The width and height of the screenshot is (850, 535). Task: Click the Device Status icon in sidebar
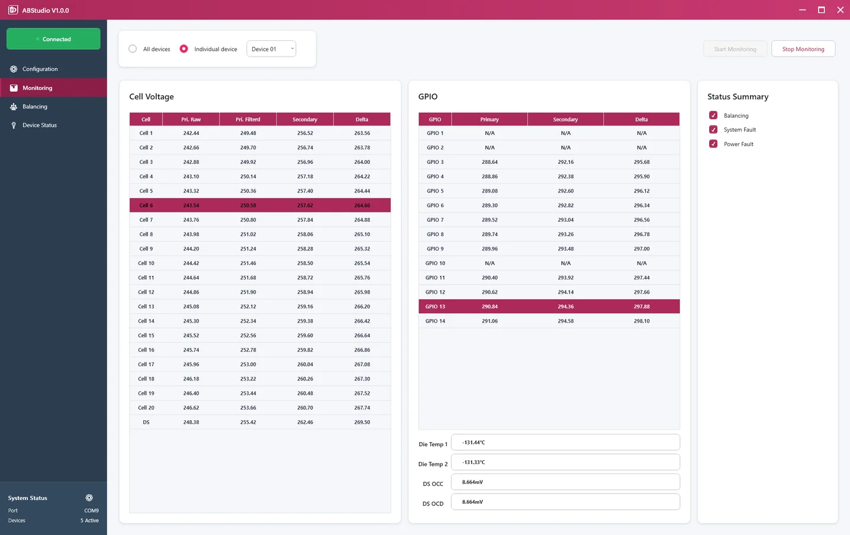pos(14,125)
